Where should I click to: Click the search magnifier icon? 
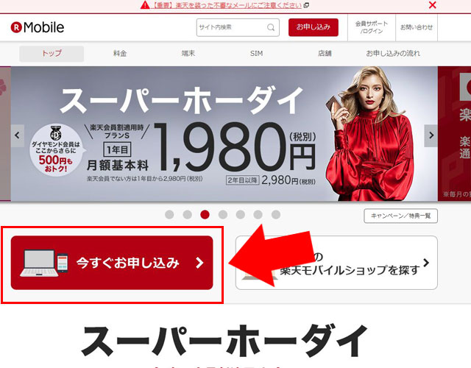271,27
